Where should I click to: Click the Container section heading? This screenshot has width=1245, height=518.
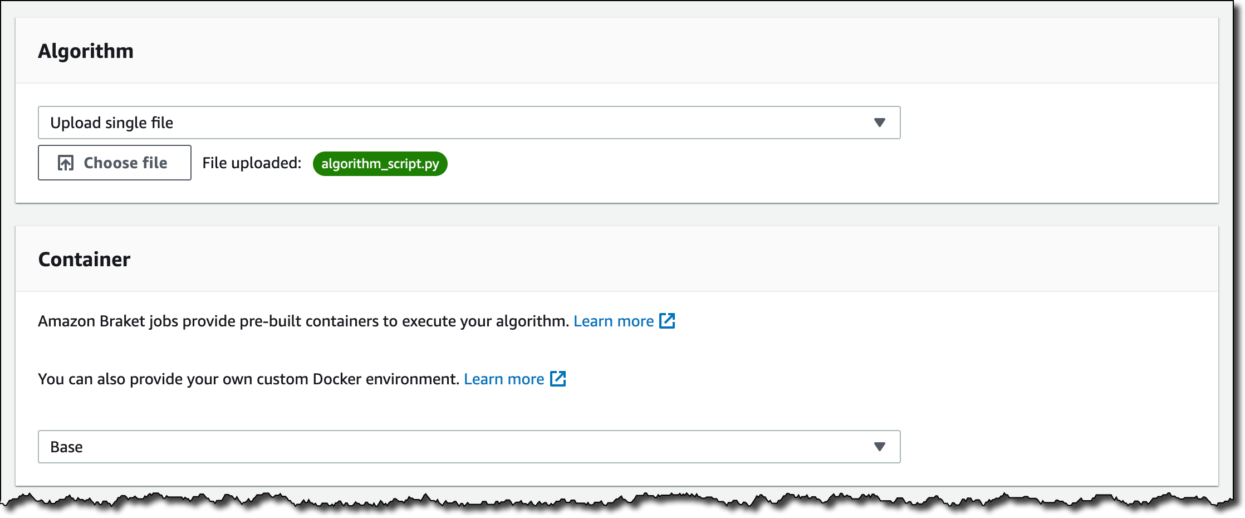pos(84,260)
